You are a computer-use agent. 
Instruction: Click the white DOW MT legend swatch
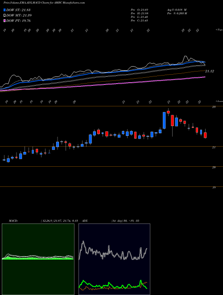[x=4, y=16]
